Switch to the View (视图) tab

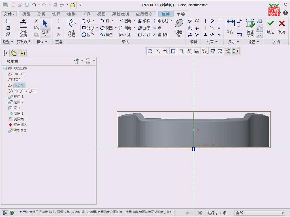101,14
